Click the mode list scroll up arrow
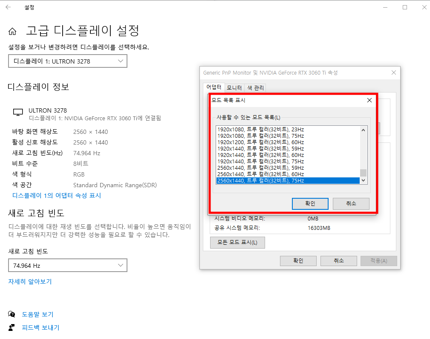 pos(363,130)
